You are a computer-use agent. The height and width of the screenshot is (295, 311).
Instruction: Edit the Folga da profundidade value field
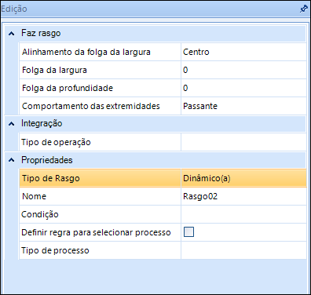(243, 88)
